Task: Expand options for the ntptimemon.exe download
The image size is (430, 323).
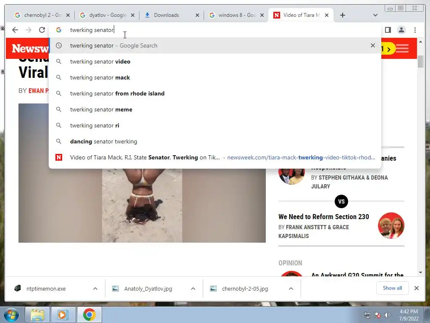Action: (x=95, y=289)
